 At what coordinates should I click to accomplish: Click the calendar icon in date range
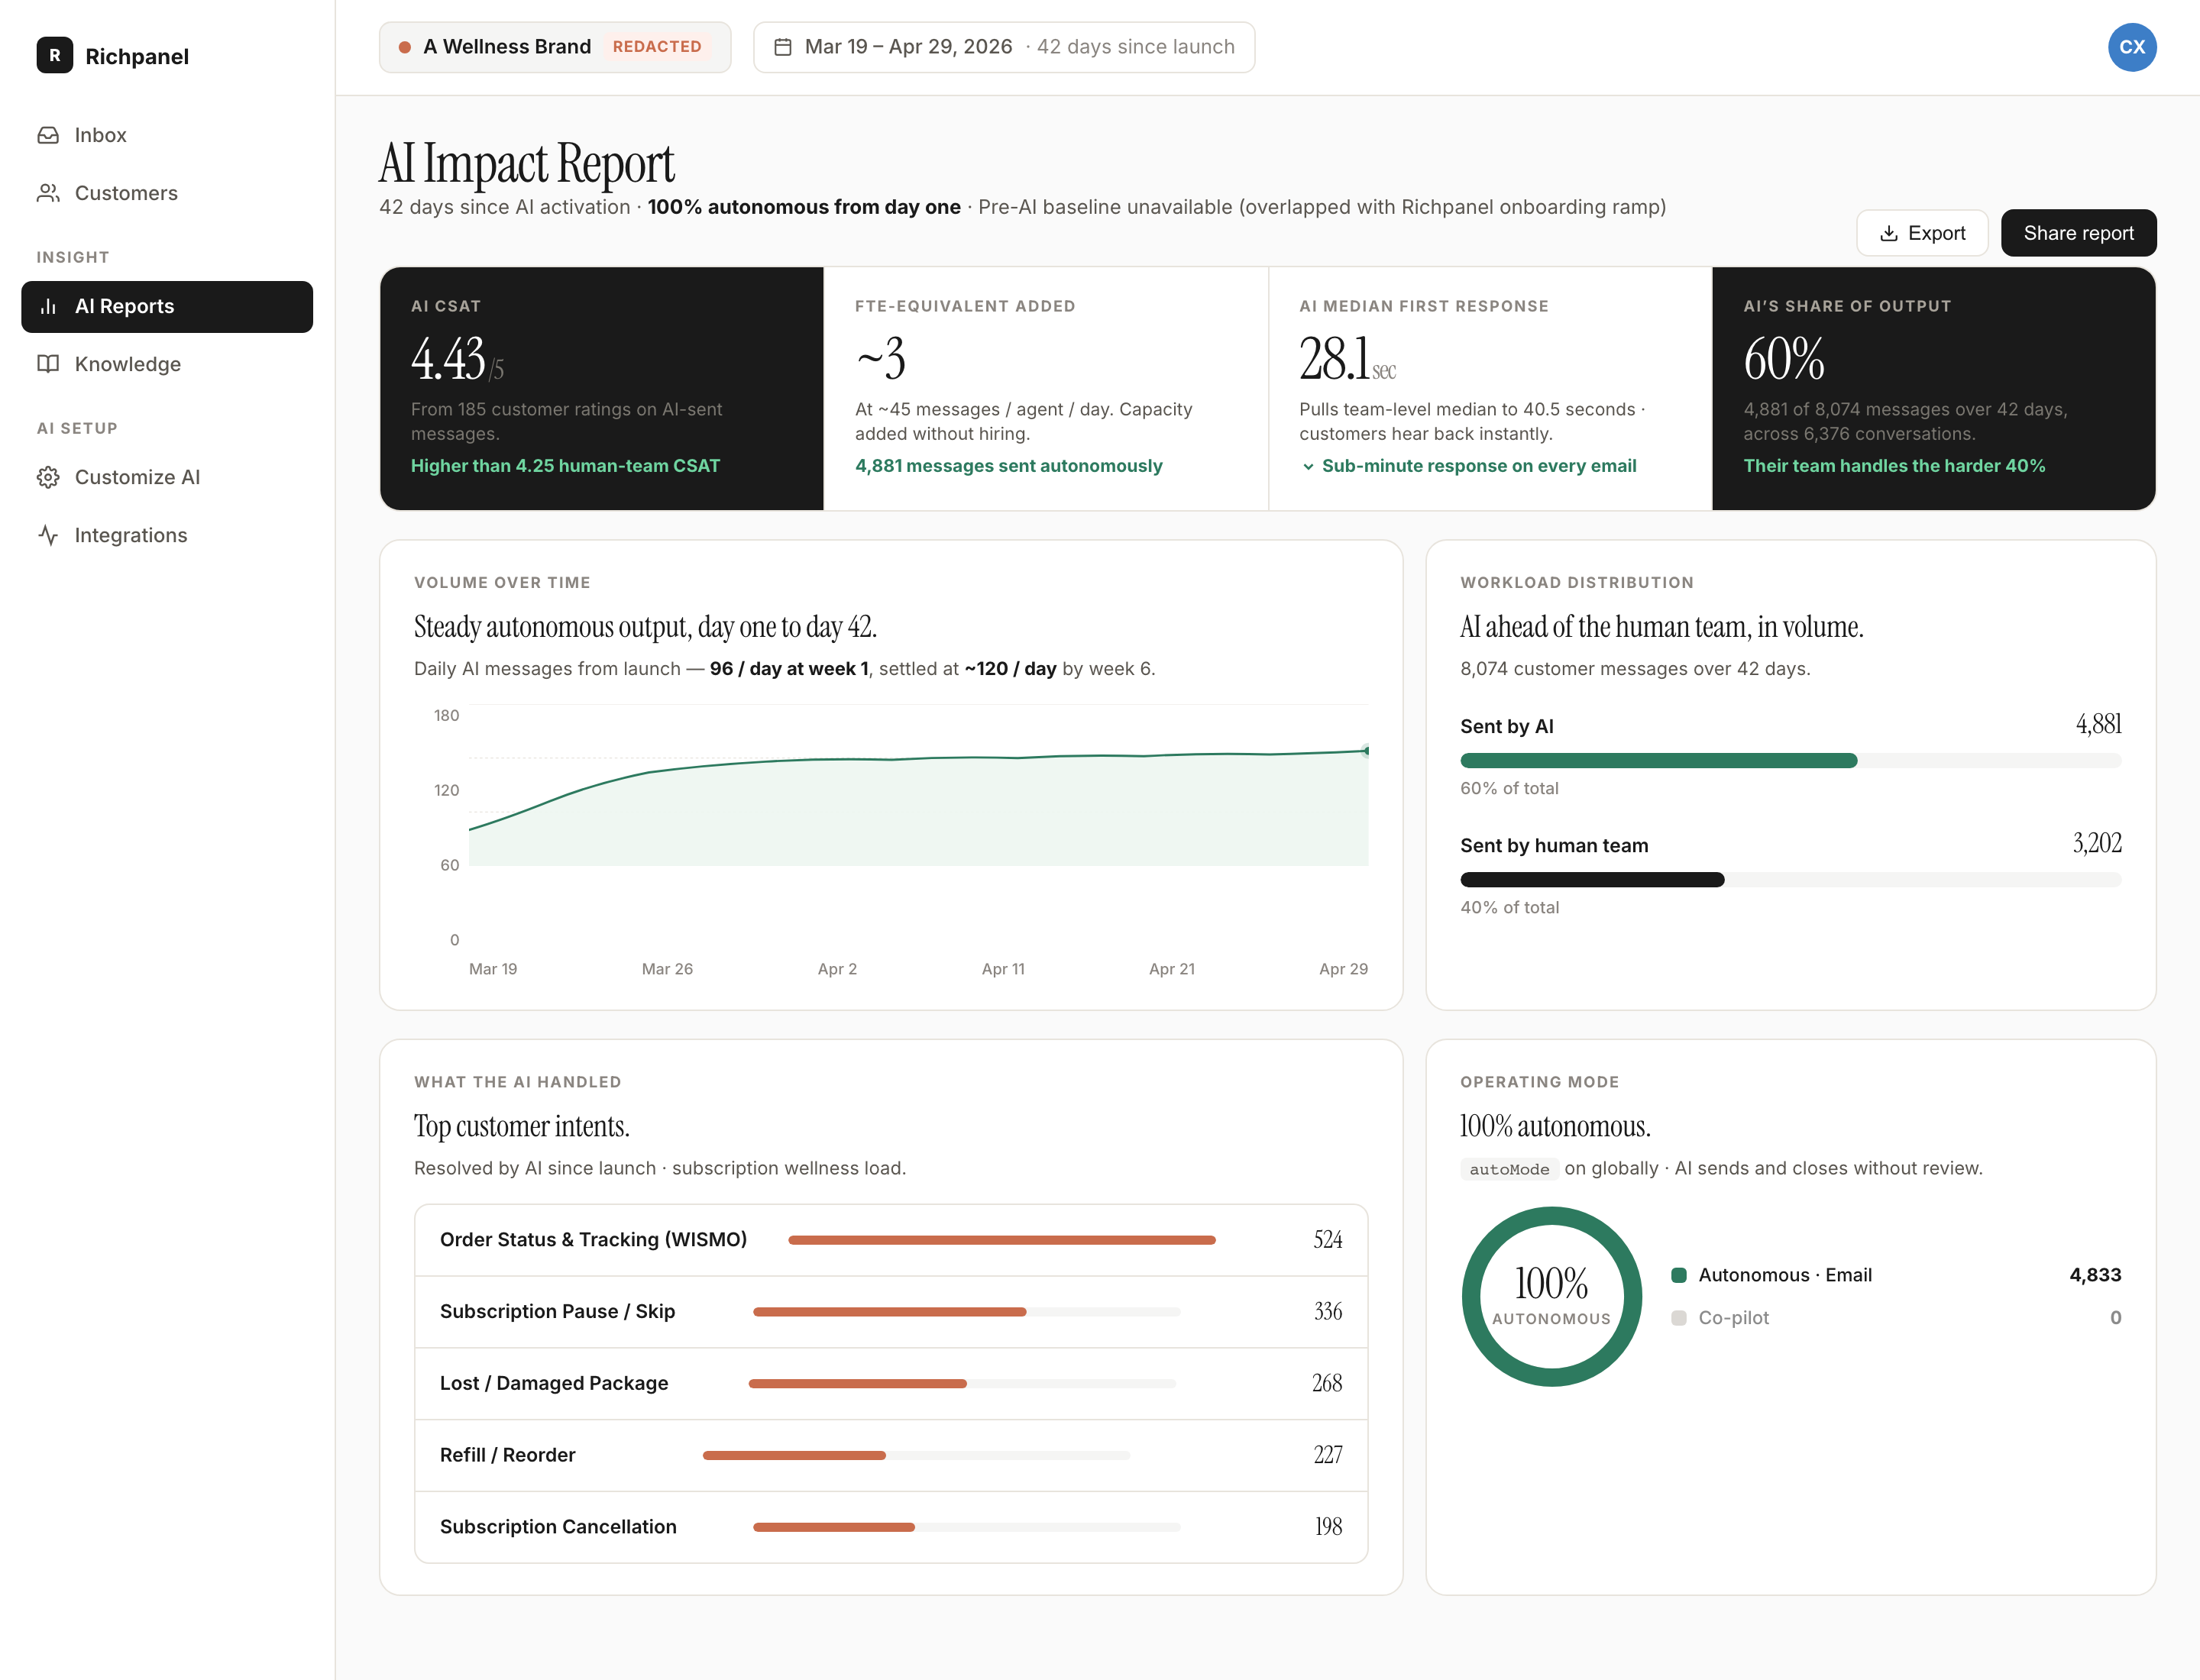783,47
